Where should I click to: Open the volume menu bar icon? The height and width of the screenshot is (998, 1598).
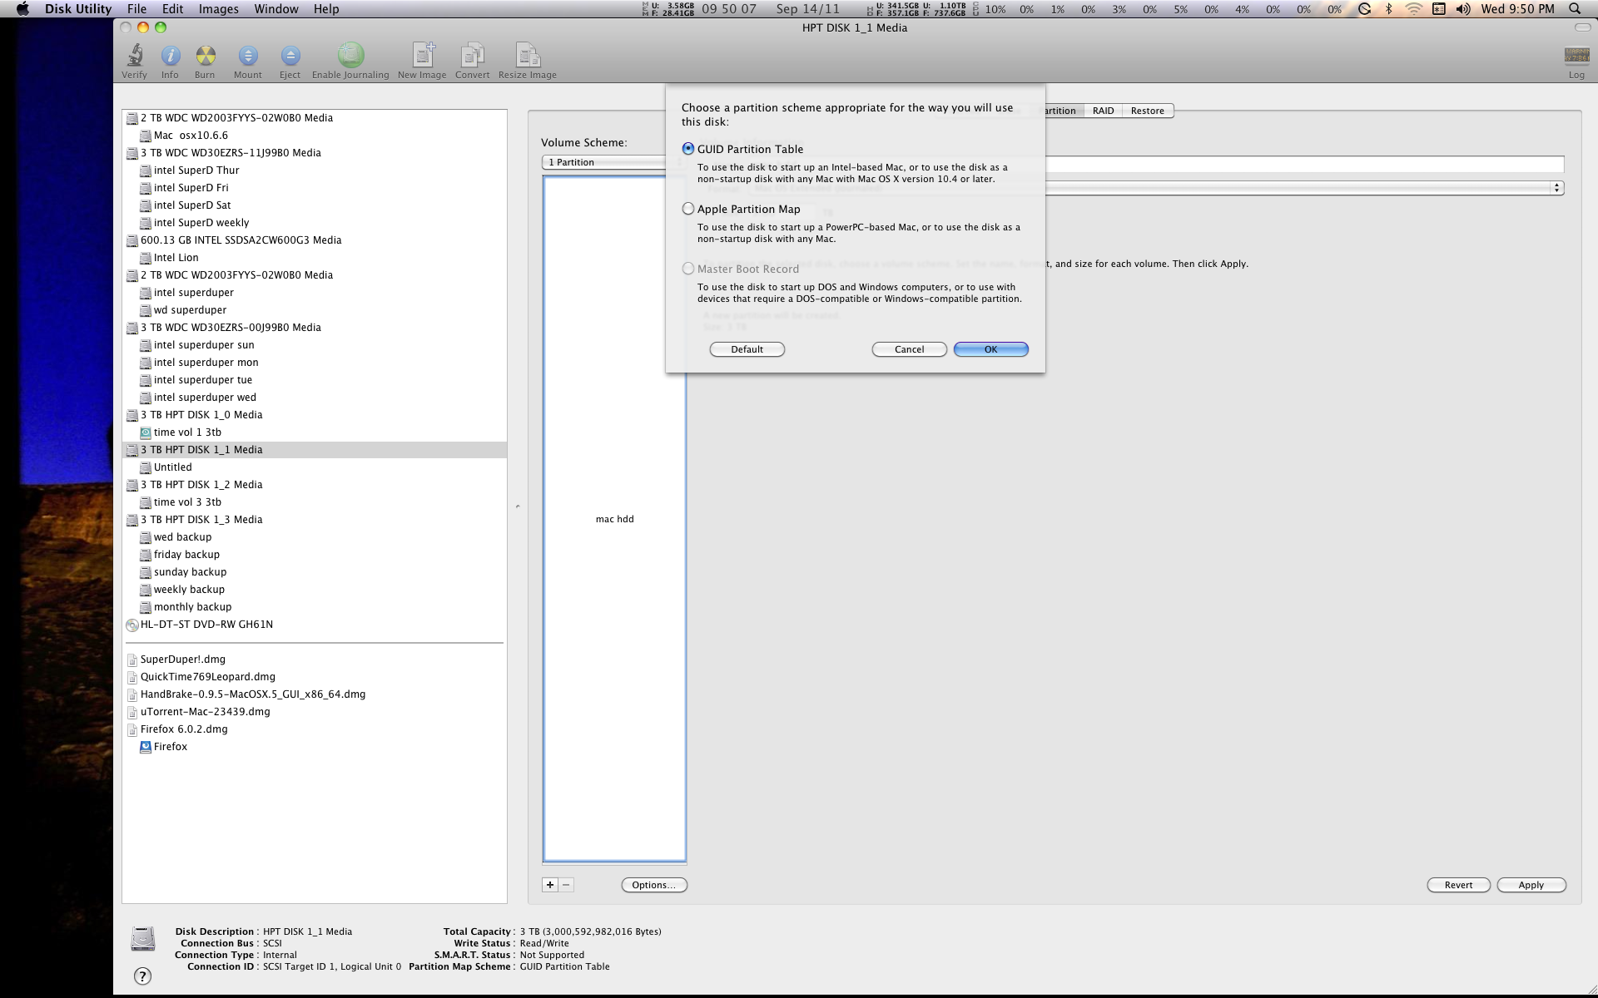[1463, 9]
